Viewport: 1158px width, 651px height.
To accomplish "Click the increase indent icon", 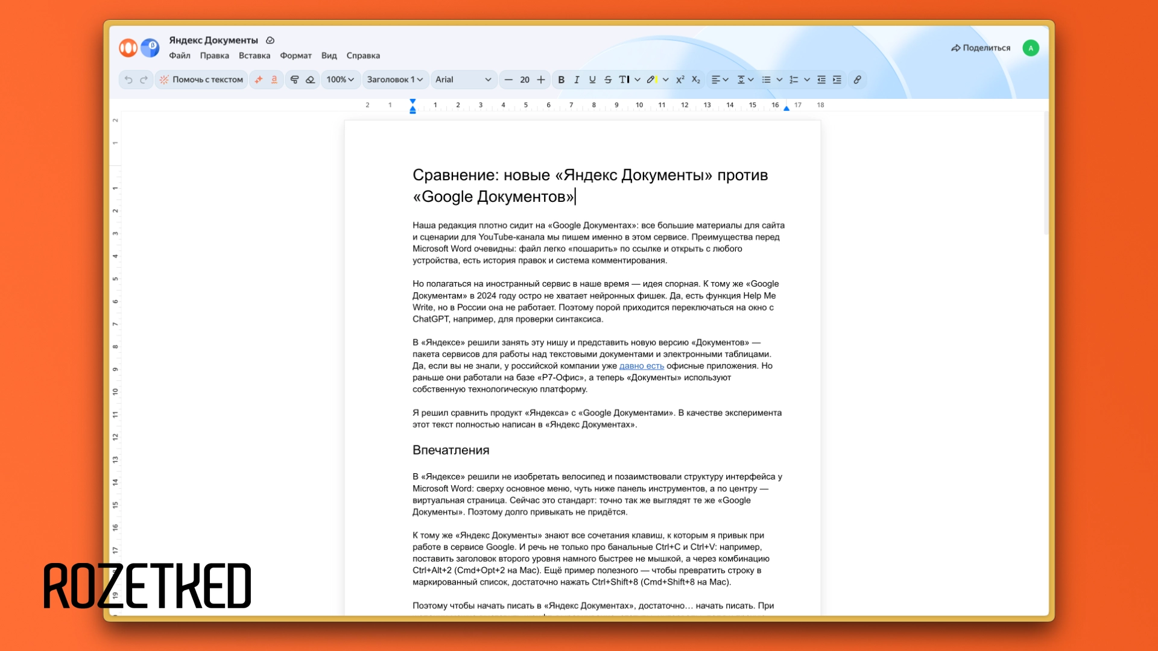I will (x=837, y=80).
